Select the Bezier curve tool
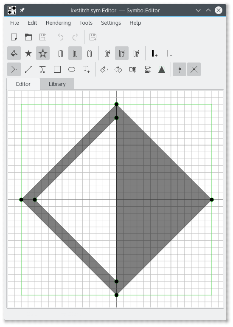Viewport: 233px width, 327px height. click(43, 69)
